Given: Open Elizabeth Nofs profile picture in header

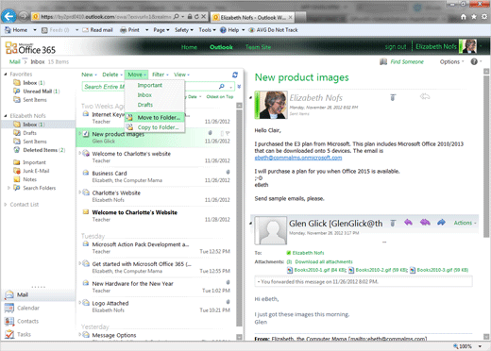Looking at the screenshot, I should coord(467,46).
